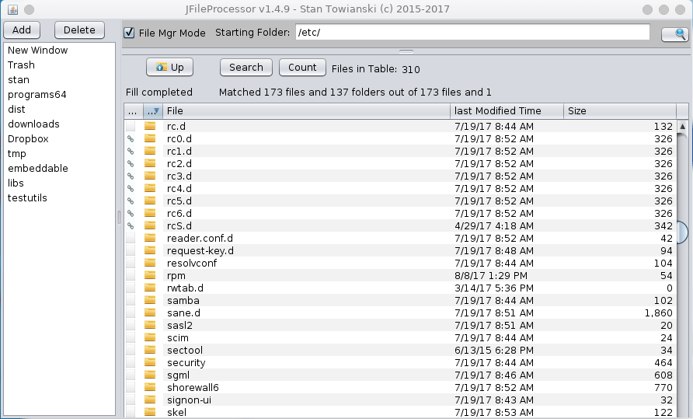Viewport: 693px width, 419px height.
Task: Select the Dropbox entry in the bookmarks list
Action: (28, 139)
